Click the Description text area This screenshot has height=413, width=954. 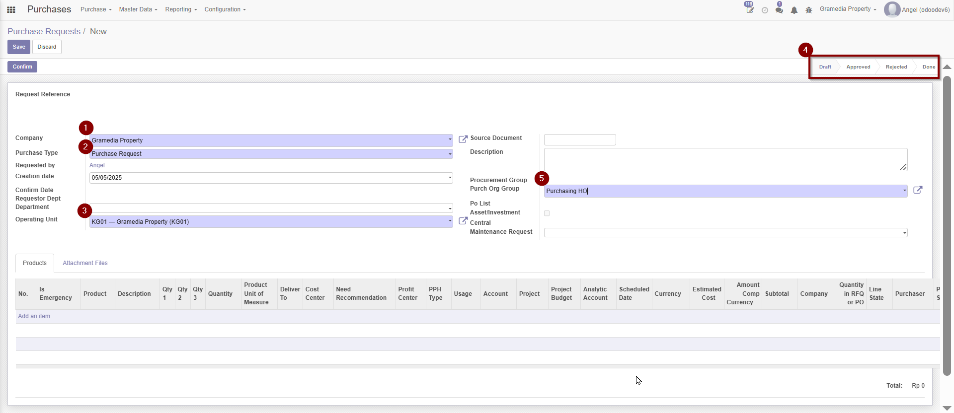click(725, 159)
